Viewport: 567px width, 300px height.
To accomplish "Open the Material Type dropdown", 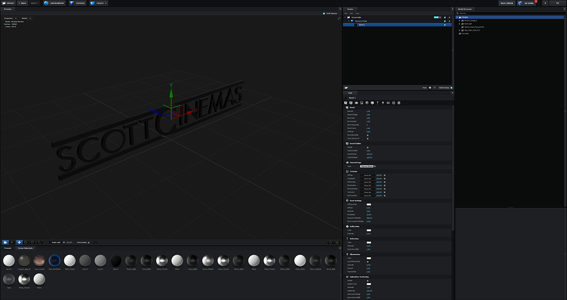I will pos(368,166).
